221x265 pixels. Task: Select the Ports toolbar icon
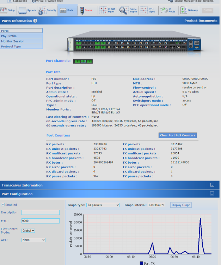coord(63,11)
